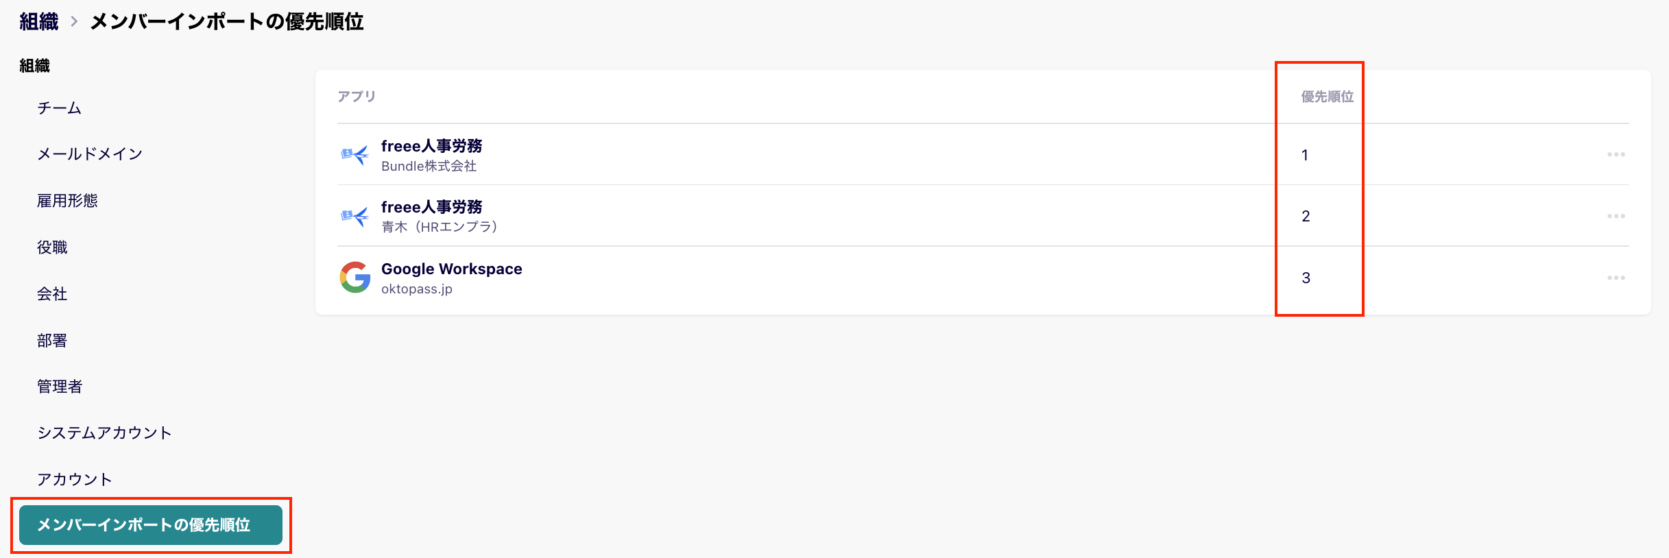Click the 優先順位 column header
Screen dimensions: 1669x558
(1326, 96)
